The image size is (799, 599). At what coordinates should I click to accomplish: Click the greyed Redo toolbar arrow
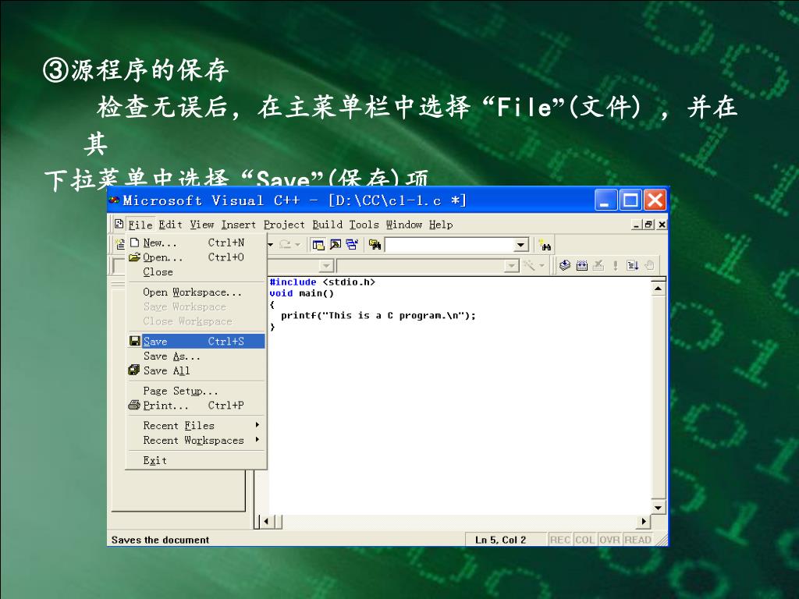click(x=285, y=244)
